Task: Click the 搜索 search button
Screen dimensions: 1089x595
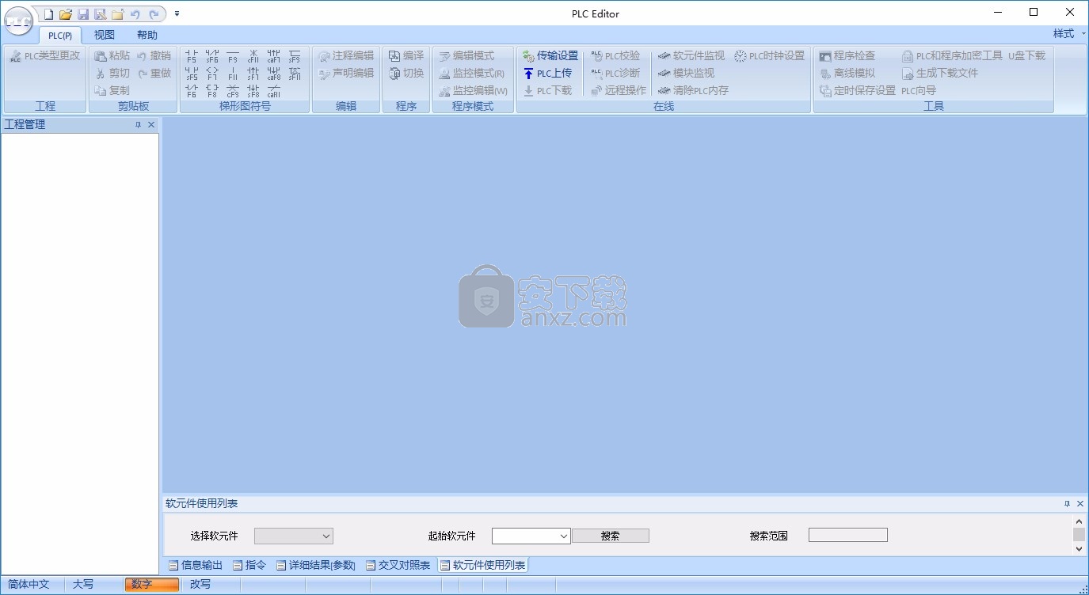Action: 611,536
